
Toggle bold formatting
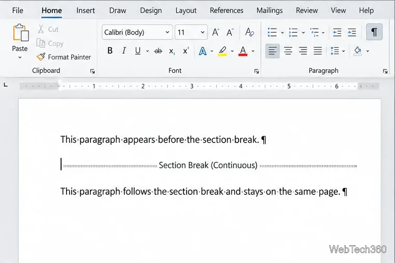(x=110, y=51)
